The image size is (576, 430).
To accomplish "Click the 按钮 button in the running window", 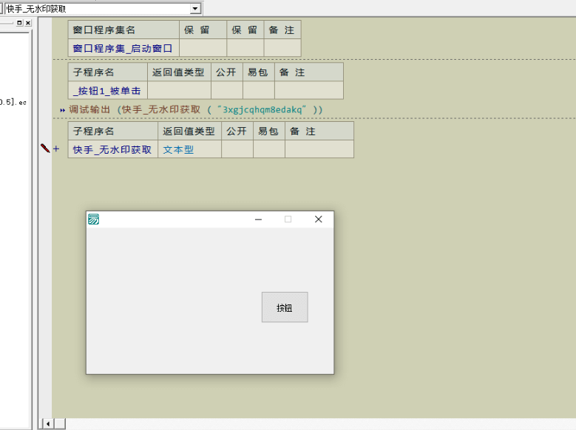I will pos(285,307).
